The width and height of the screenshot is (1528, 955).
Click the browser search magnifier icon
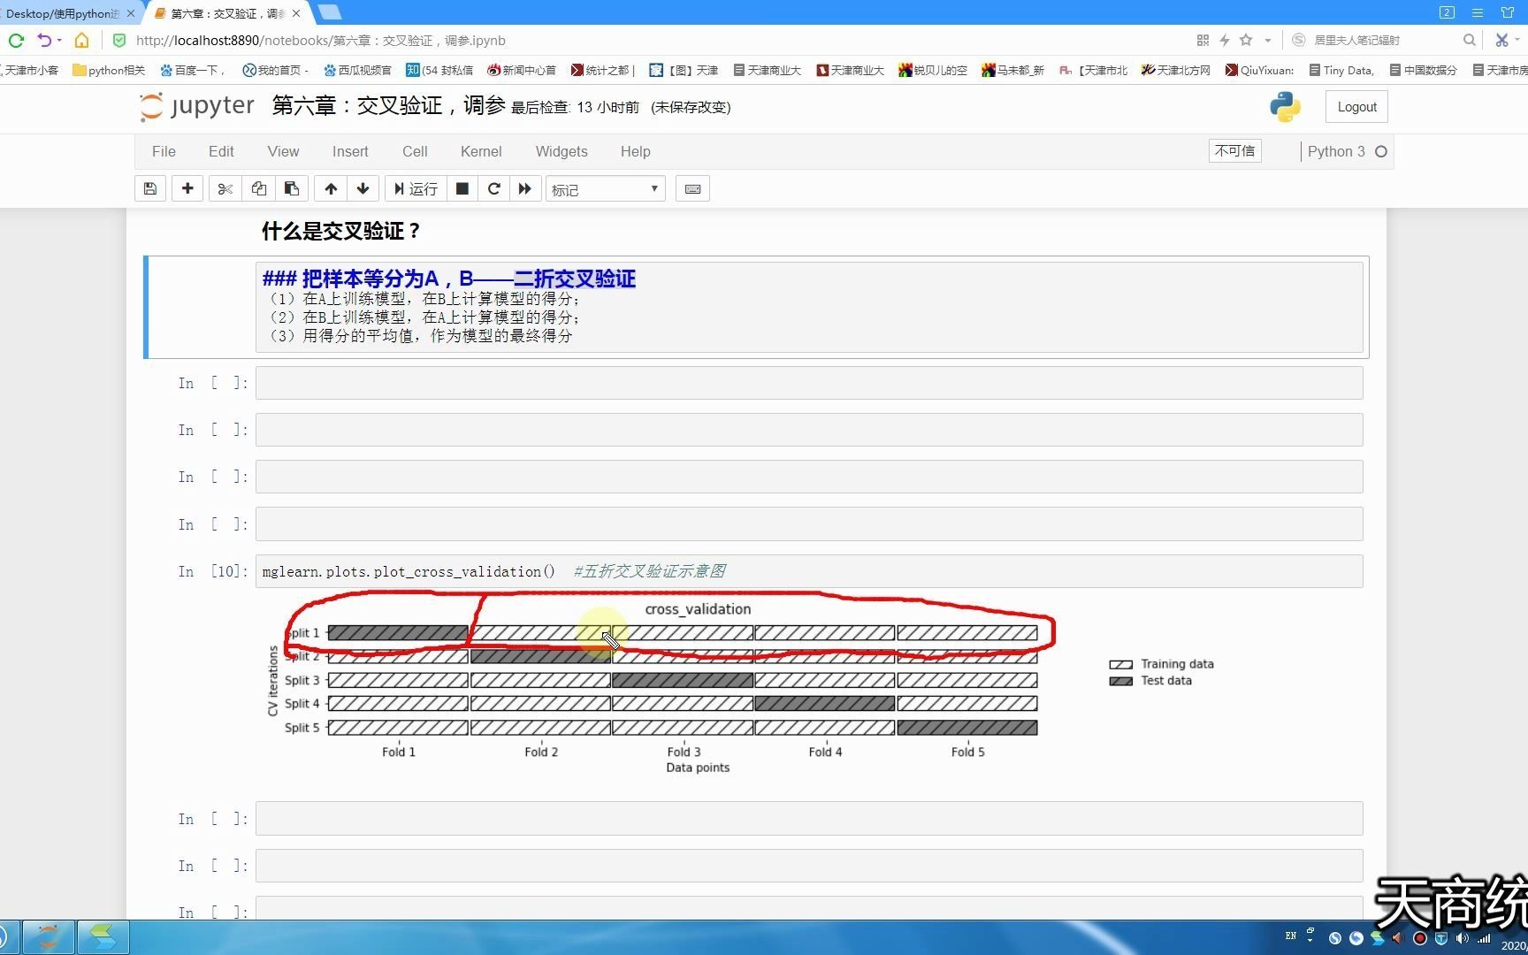click(x=1469, y=40)
